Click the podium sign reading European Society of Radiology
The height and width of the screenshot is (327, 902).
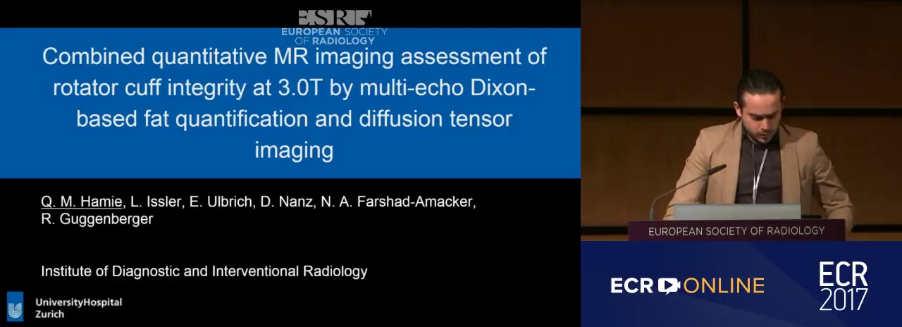[x=736, y=230]
